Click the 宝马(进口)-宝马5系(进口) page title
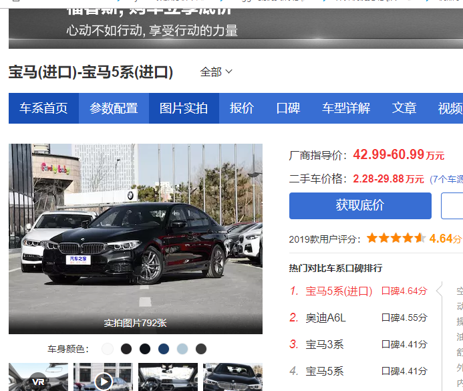 (91, 72)
